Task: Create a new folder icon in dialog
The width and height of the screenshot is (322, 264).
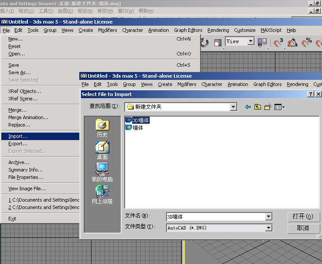Action: (268, 107)
